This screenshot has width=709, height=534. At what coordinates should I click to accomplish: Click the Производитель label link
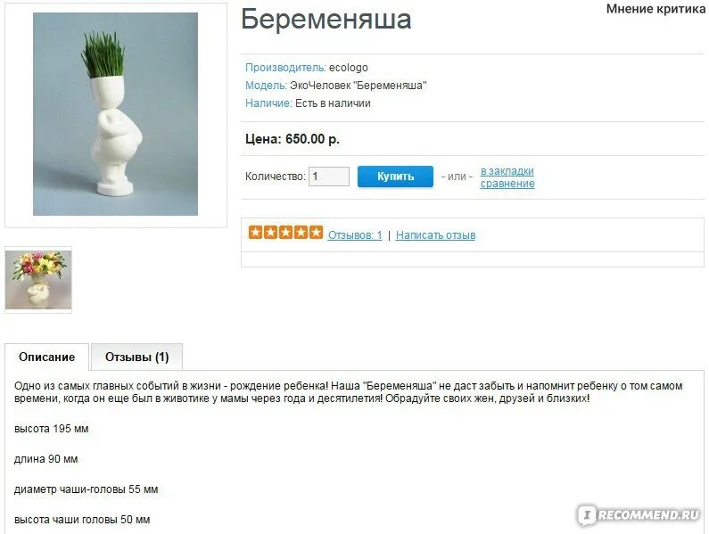coord(285,68)
